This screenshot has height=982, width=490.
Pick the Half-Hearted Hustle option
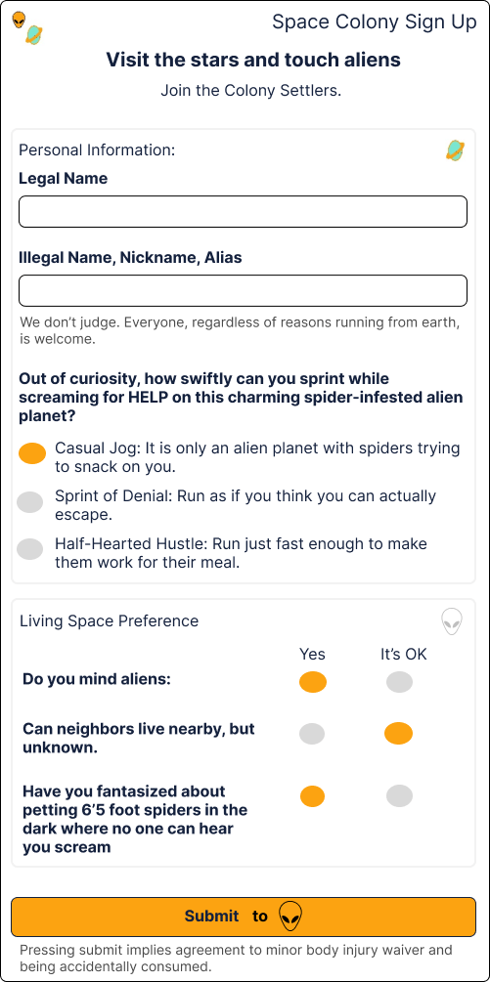(30, 549)
